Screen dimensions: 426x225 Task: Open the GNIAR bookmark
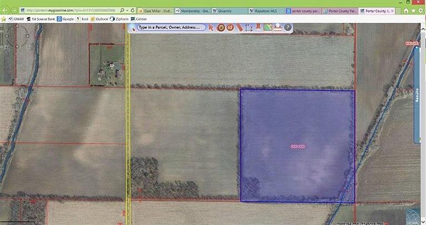point(16,19)
